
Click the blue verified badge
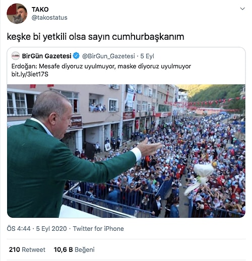pos(76,56)
